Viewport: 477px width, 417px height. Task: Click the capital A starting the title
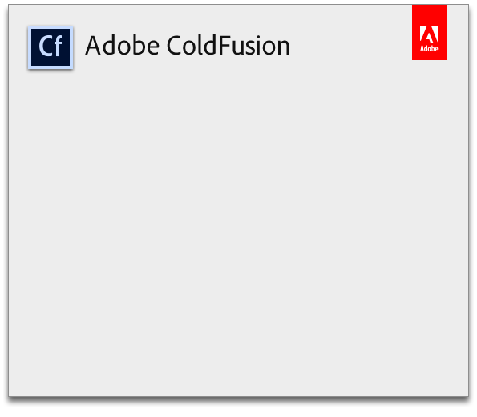pyautogui.click(x=93, y=46)
